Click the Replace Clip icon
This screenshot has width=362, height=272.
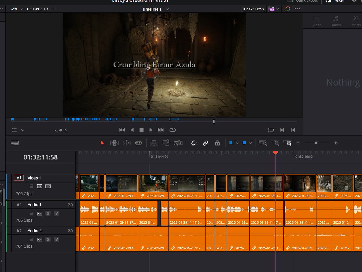(178, 143)
